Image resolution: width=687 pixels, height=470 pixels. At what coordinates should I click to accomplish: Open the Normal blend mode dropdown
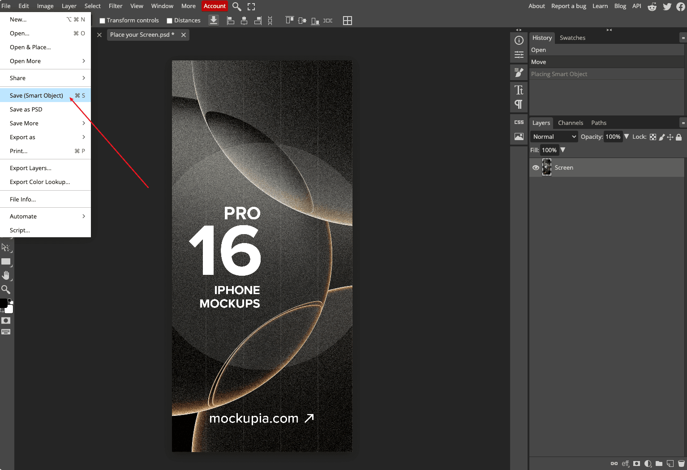[554, 137]
